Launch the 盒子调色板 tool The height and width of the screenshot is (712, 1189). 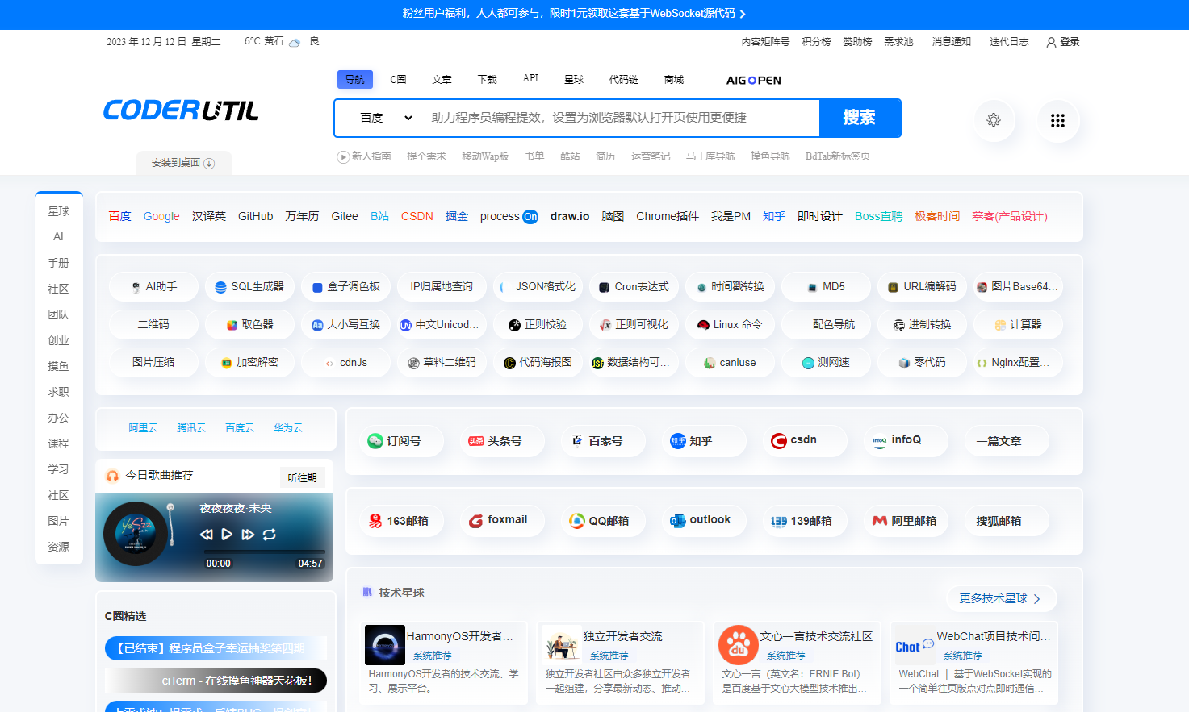click(x=345, y=287)
